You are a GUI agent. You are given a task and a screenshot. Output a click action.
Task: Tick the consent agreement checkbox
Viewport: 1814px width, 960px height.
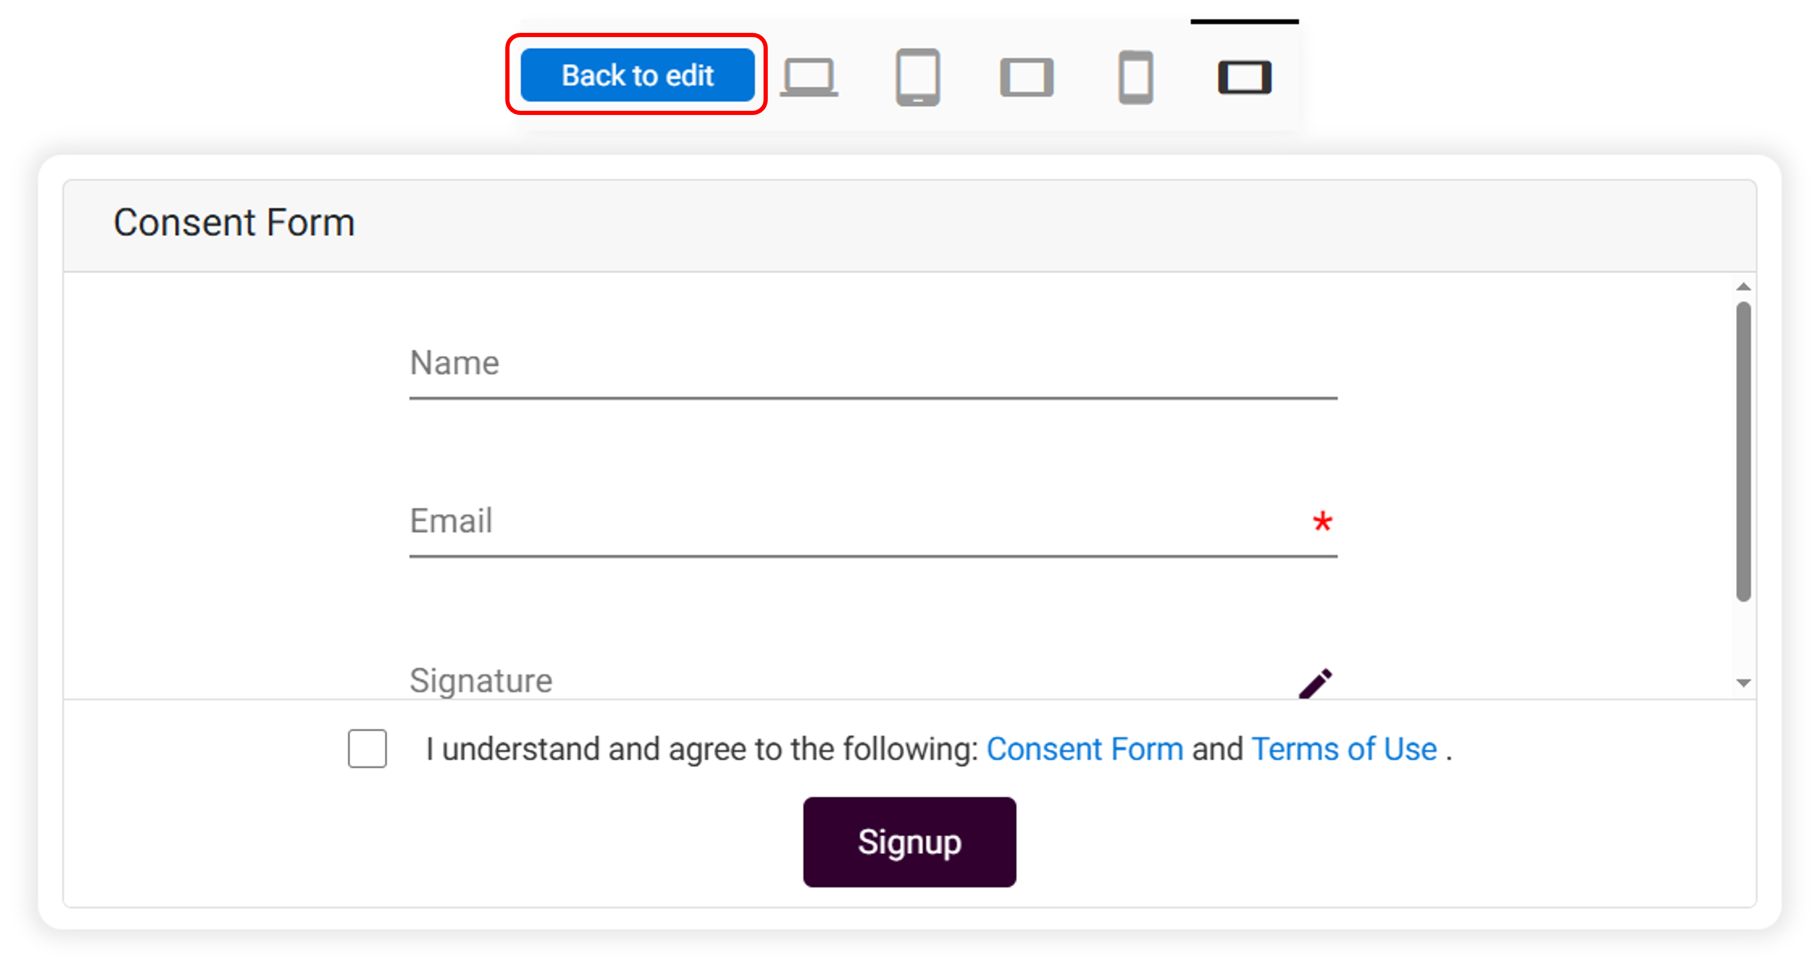[x=367, y=748]
